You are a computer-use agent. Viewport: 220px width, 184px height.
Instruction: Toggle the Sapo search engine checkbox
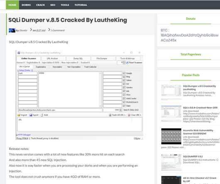click(124, 105)
